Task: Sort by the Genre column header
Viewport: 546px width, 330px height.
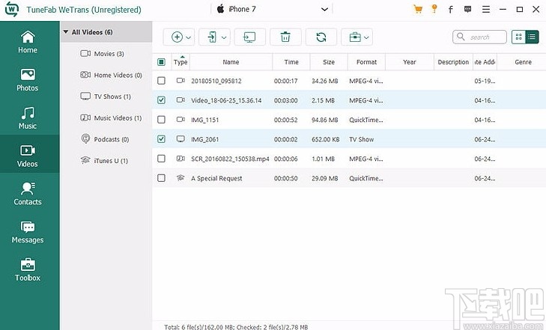Action: 523,62
